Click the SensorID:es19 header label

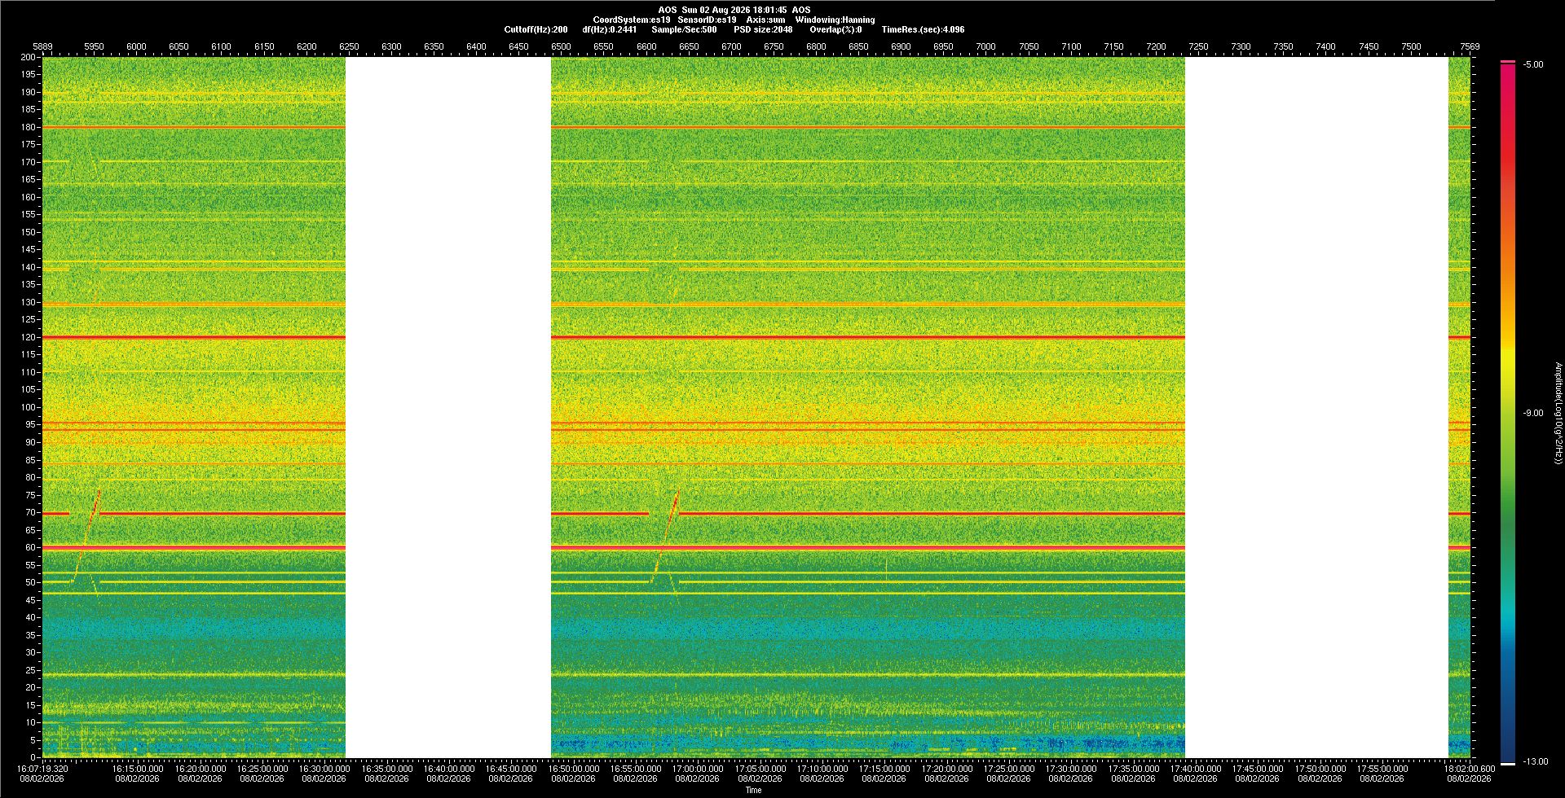point(707,20)
